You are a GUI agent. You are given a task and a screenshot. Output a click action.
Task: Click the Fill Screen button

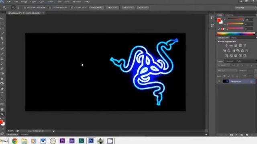[x=128, y=8]
